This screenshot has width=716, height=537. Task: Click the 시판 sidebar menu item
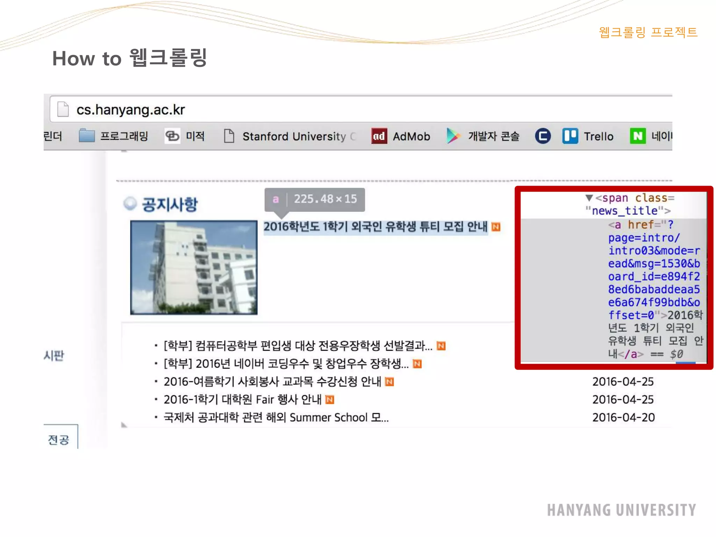point(54,355)
